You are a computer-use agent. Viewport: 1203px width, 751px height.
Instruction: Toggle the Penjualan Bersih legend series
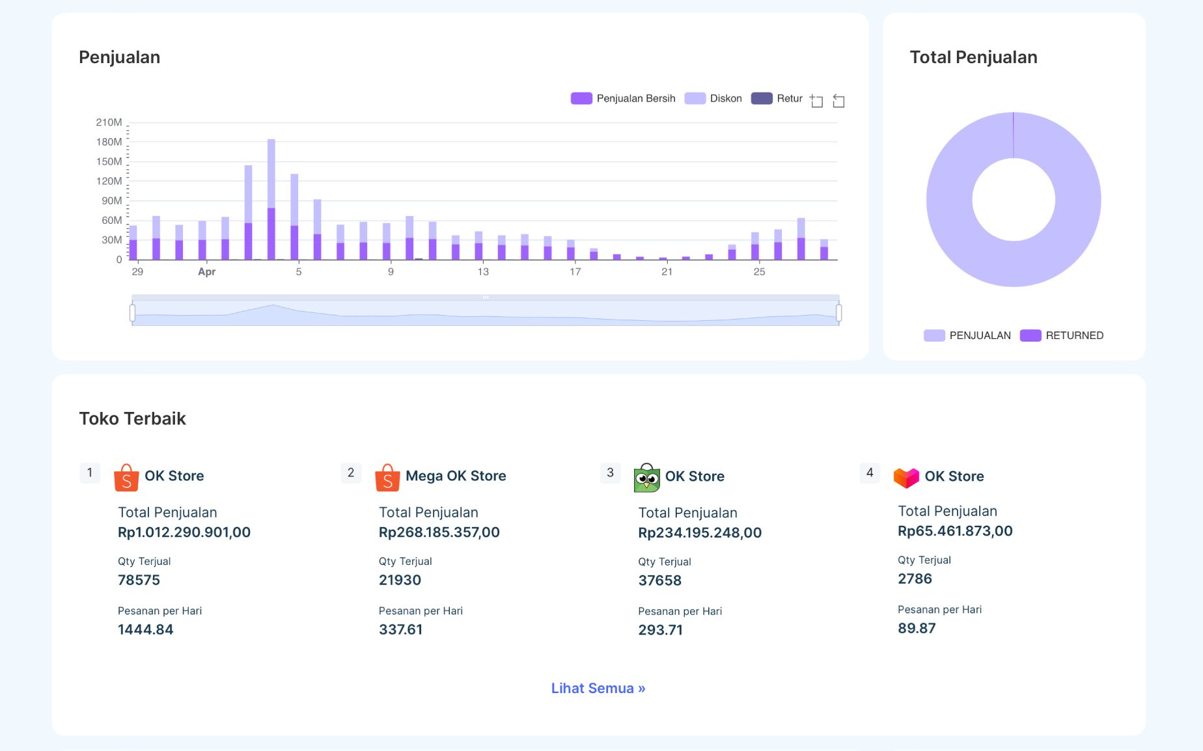[622, 98]
